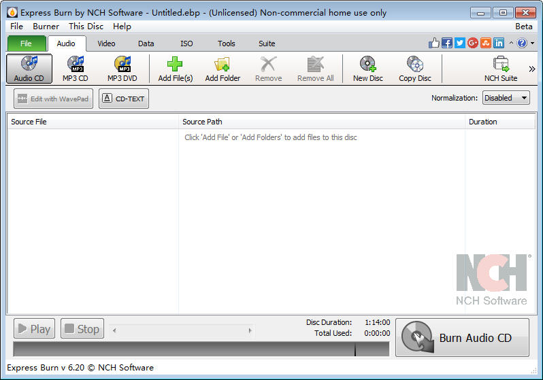Share on LinkedIn icon
The image size is (543, 380).
tap(499, 43)
